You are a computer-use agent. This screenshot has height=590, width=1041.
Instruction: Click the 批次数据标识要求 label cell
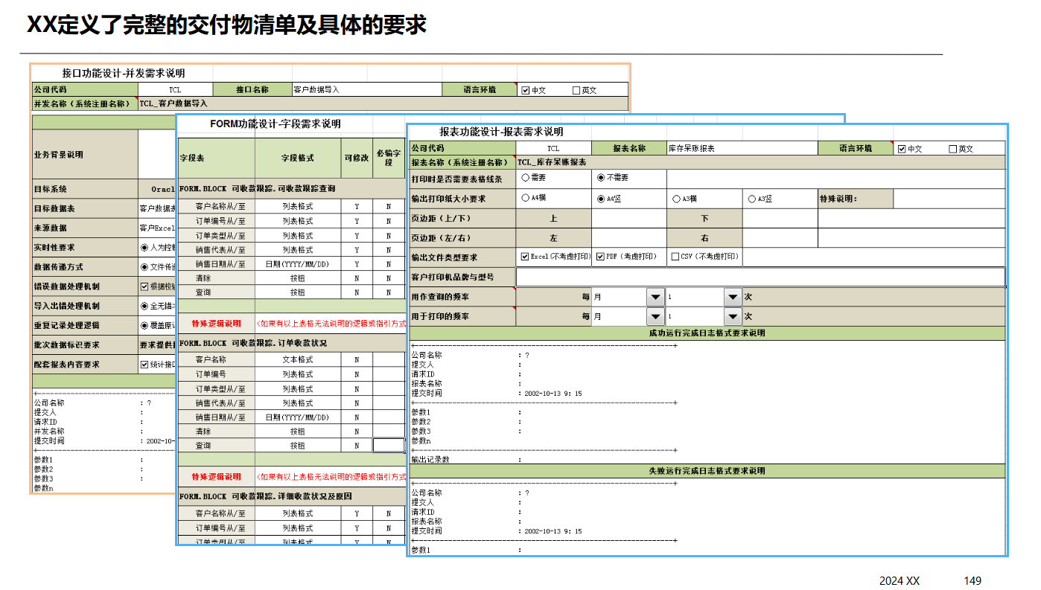[86, 344]
